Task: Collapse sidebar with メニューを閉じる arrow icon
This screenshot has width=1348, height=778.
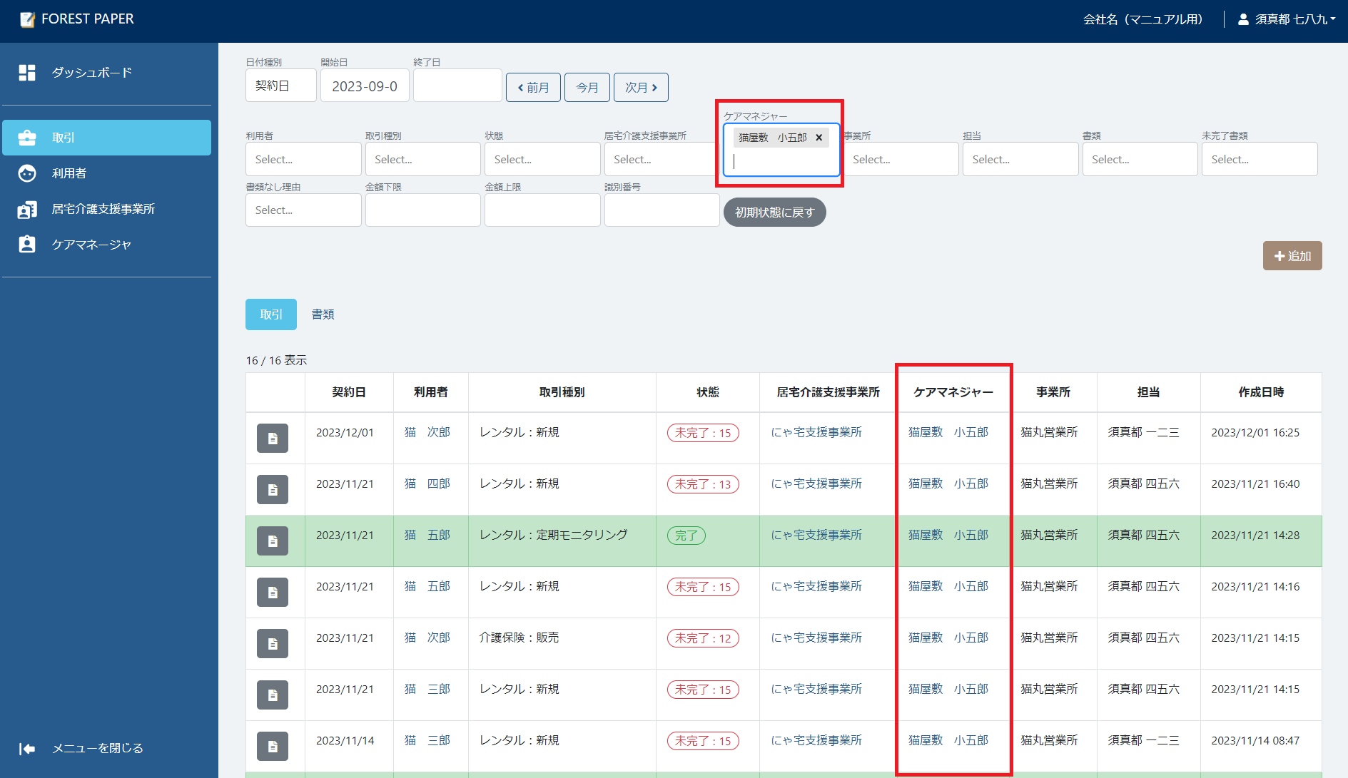Action: (x=27, y=748)
